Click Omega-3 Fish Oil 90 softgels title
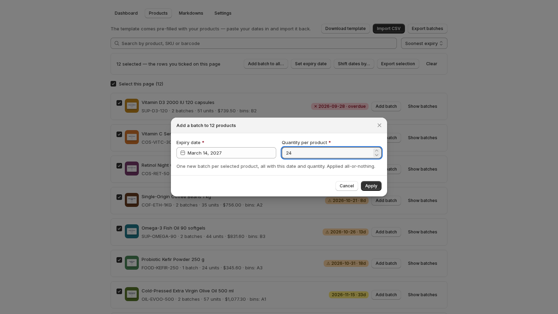 coord(173,228)
